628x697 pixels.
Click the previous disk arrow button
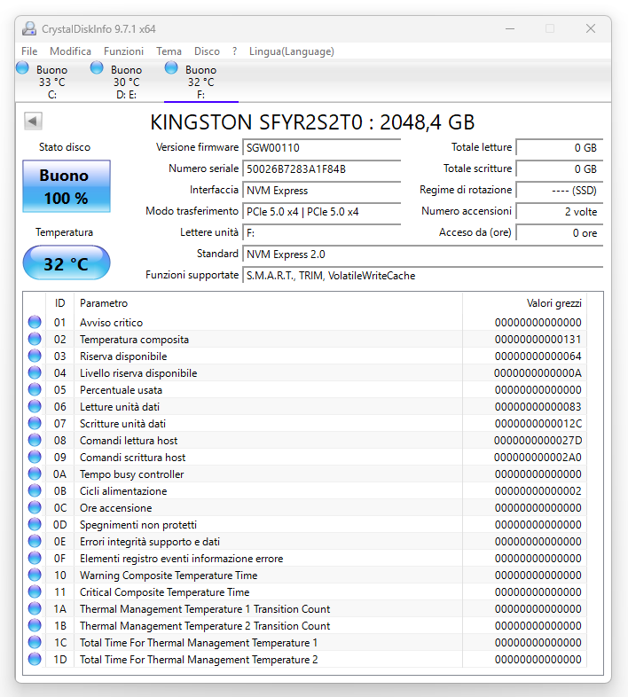[33, 121]
